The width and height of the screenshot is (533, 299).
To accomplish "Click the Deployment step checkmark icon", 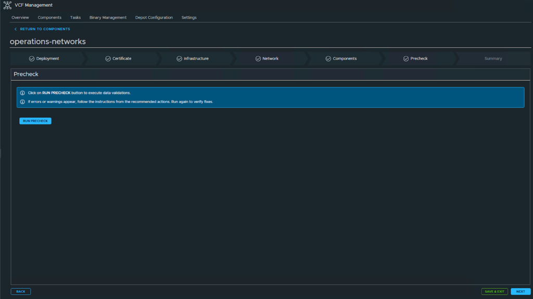I will [x=32, y=59].
